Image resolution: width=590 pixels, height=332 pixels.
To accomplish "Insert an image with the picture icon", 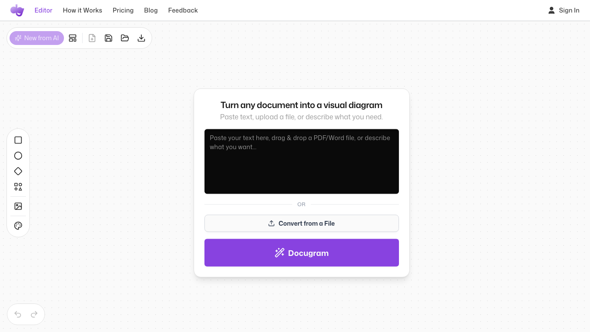I will [18, 206].
